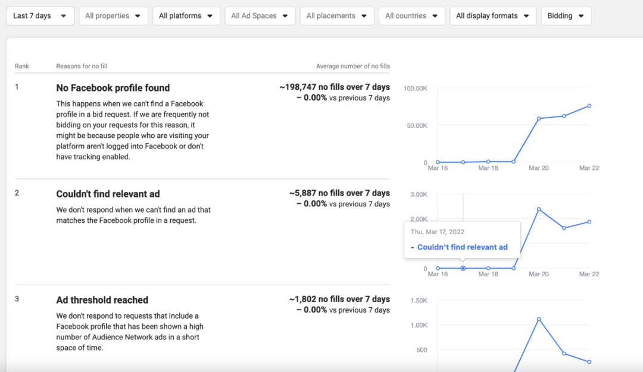Select the description 'We don't respond when we can't find an ad'

pos(133,215)
